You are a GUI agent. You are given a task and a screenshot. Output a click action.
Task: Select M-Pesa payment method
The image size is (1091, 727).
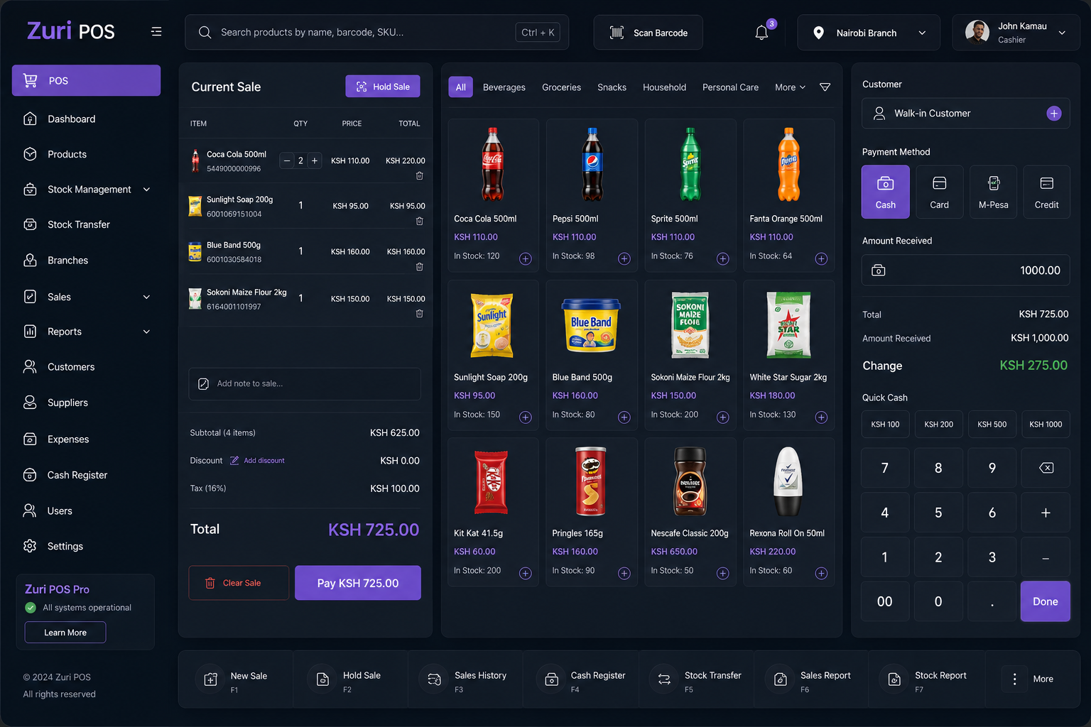993,192
